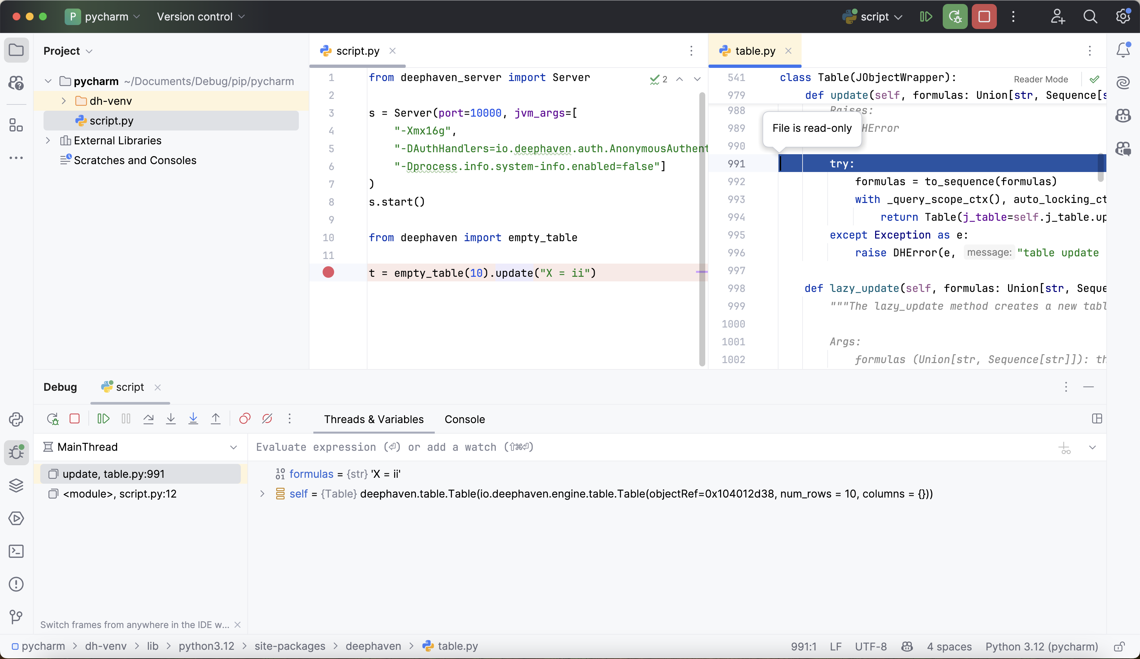Screen dimensions: 1140x659
Task: Switch to script.py editor tab
Action: [x=357, y=51]
